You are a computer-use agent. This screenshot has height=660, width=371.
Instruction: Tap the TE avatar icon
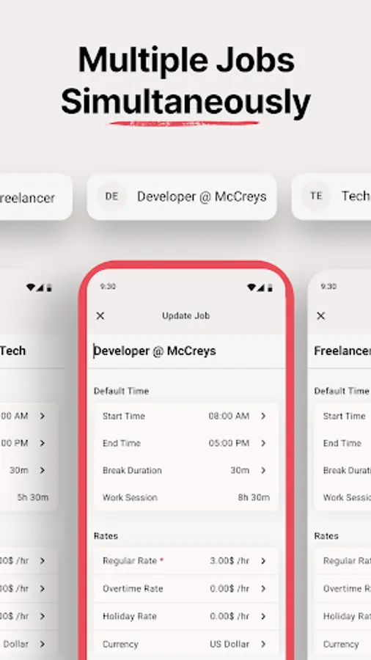[x=316, y=196]
